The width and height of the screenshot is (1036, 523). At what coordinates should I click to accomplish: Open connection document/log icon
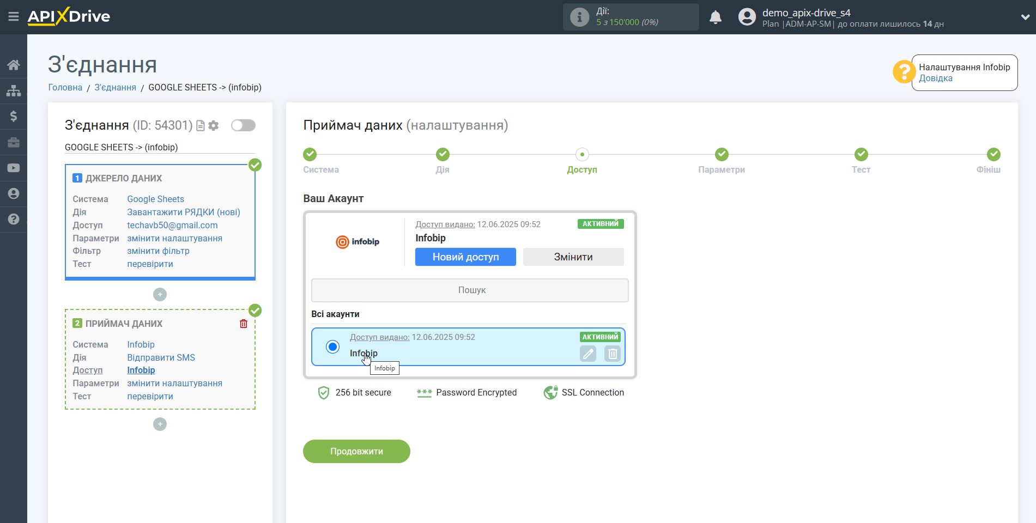pyautogui.click(x=201, y=126)
